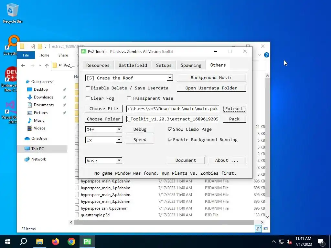The height and width of the screenshot is (248, 331).
Task: Open Customize Quick Access Toolbar dropdown
Action: 46,46
